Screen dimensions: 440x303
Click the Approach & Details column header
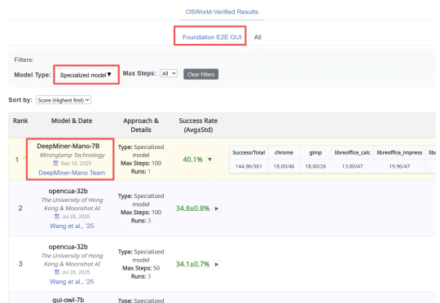[141, 125]
